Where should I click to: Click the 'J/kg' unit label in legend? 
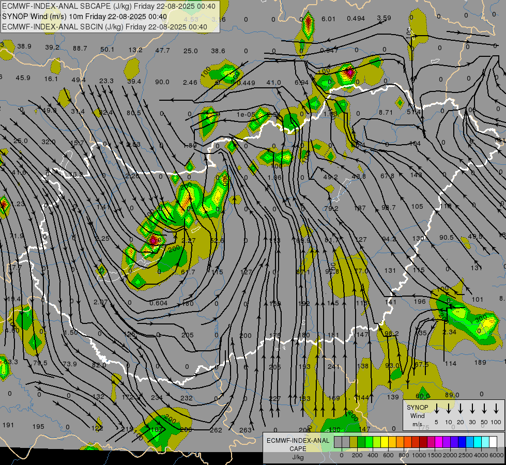click(298, 457)
